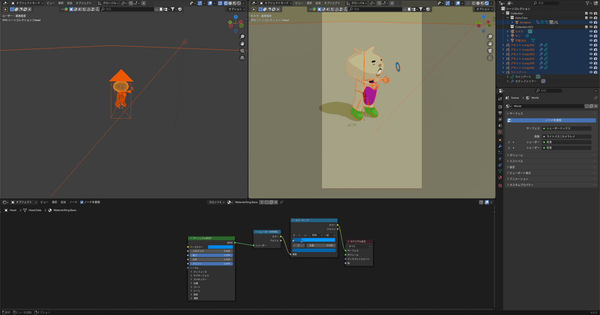Hide アセット 6.svg.001 using its eye toggle
The image size is (600, 315).
(591, 45)
